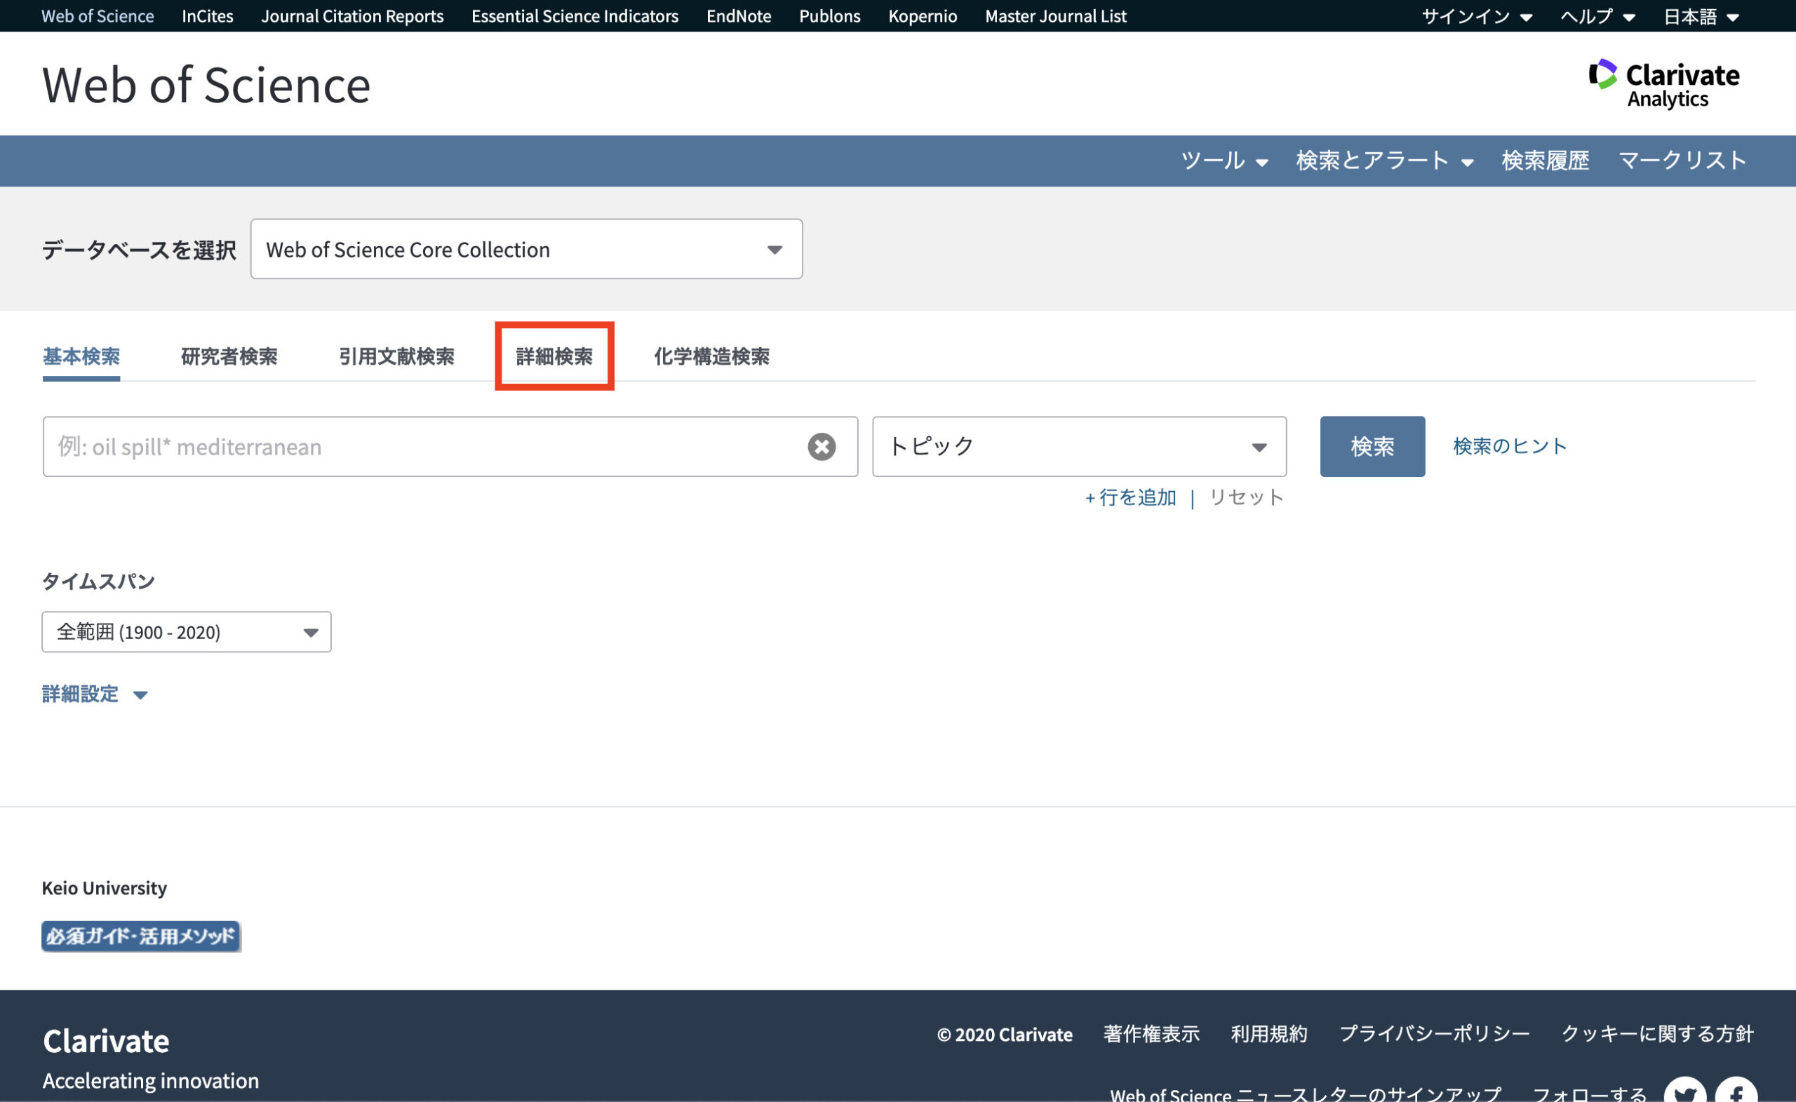Open Kopernio in the top bar
Viewport: 1796px width, 1102px height.
pos(922,16)
